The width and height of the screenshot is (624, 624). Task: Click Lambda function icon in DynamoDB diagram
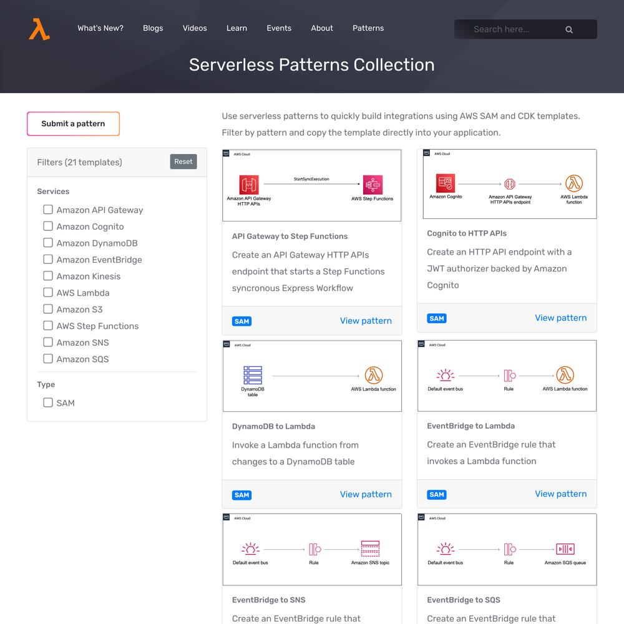374,375
